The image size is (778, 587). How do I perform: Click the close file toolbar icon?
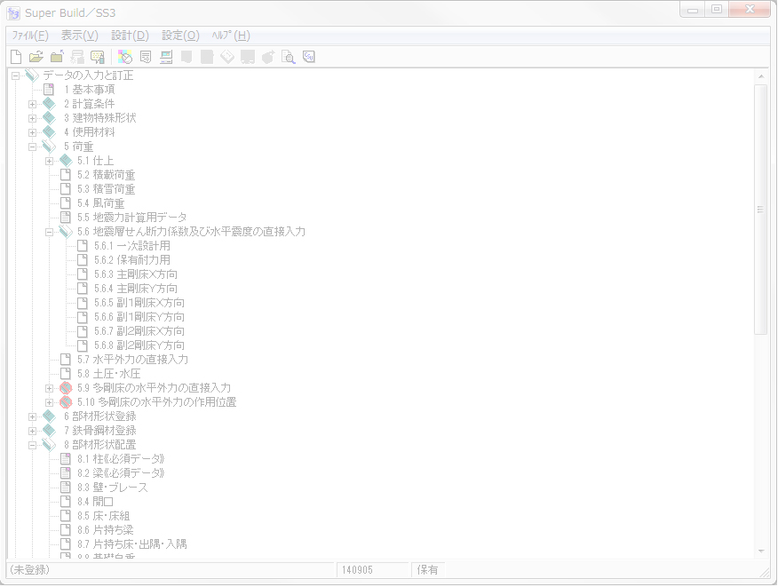coord(57,56)
